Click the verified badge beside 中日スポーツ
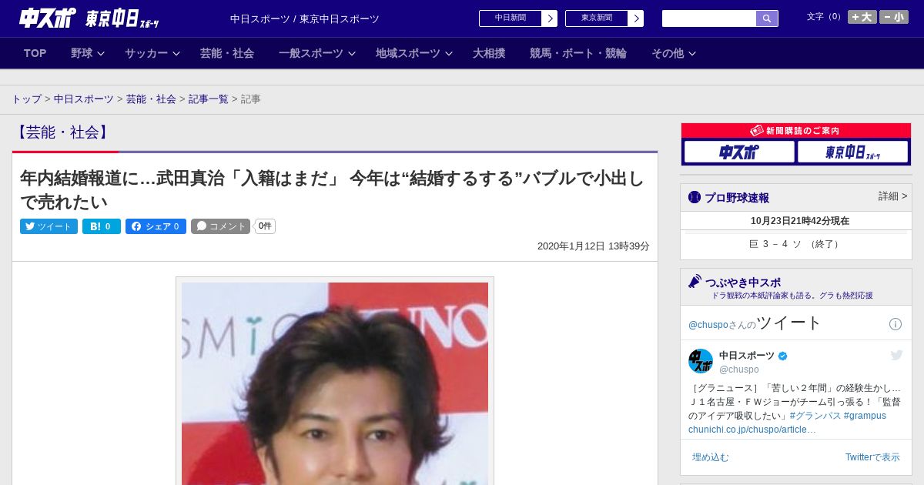 click(783, 356)
